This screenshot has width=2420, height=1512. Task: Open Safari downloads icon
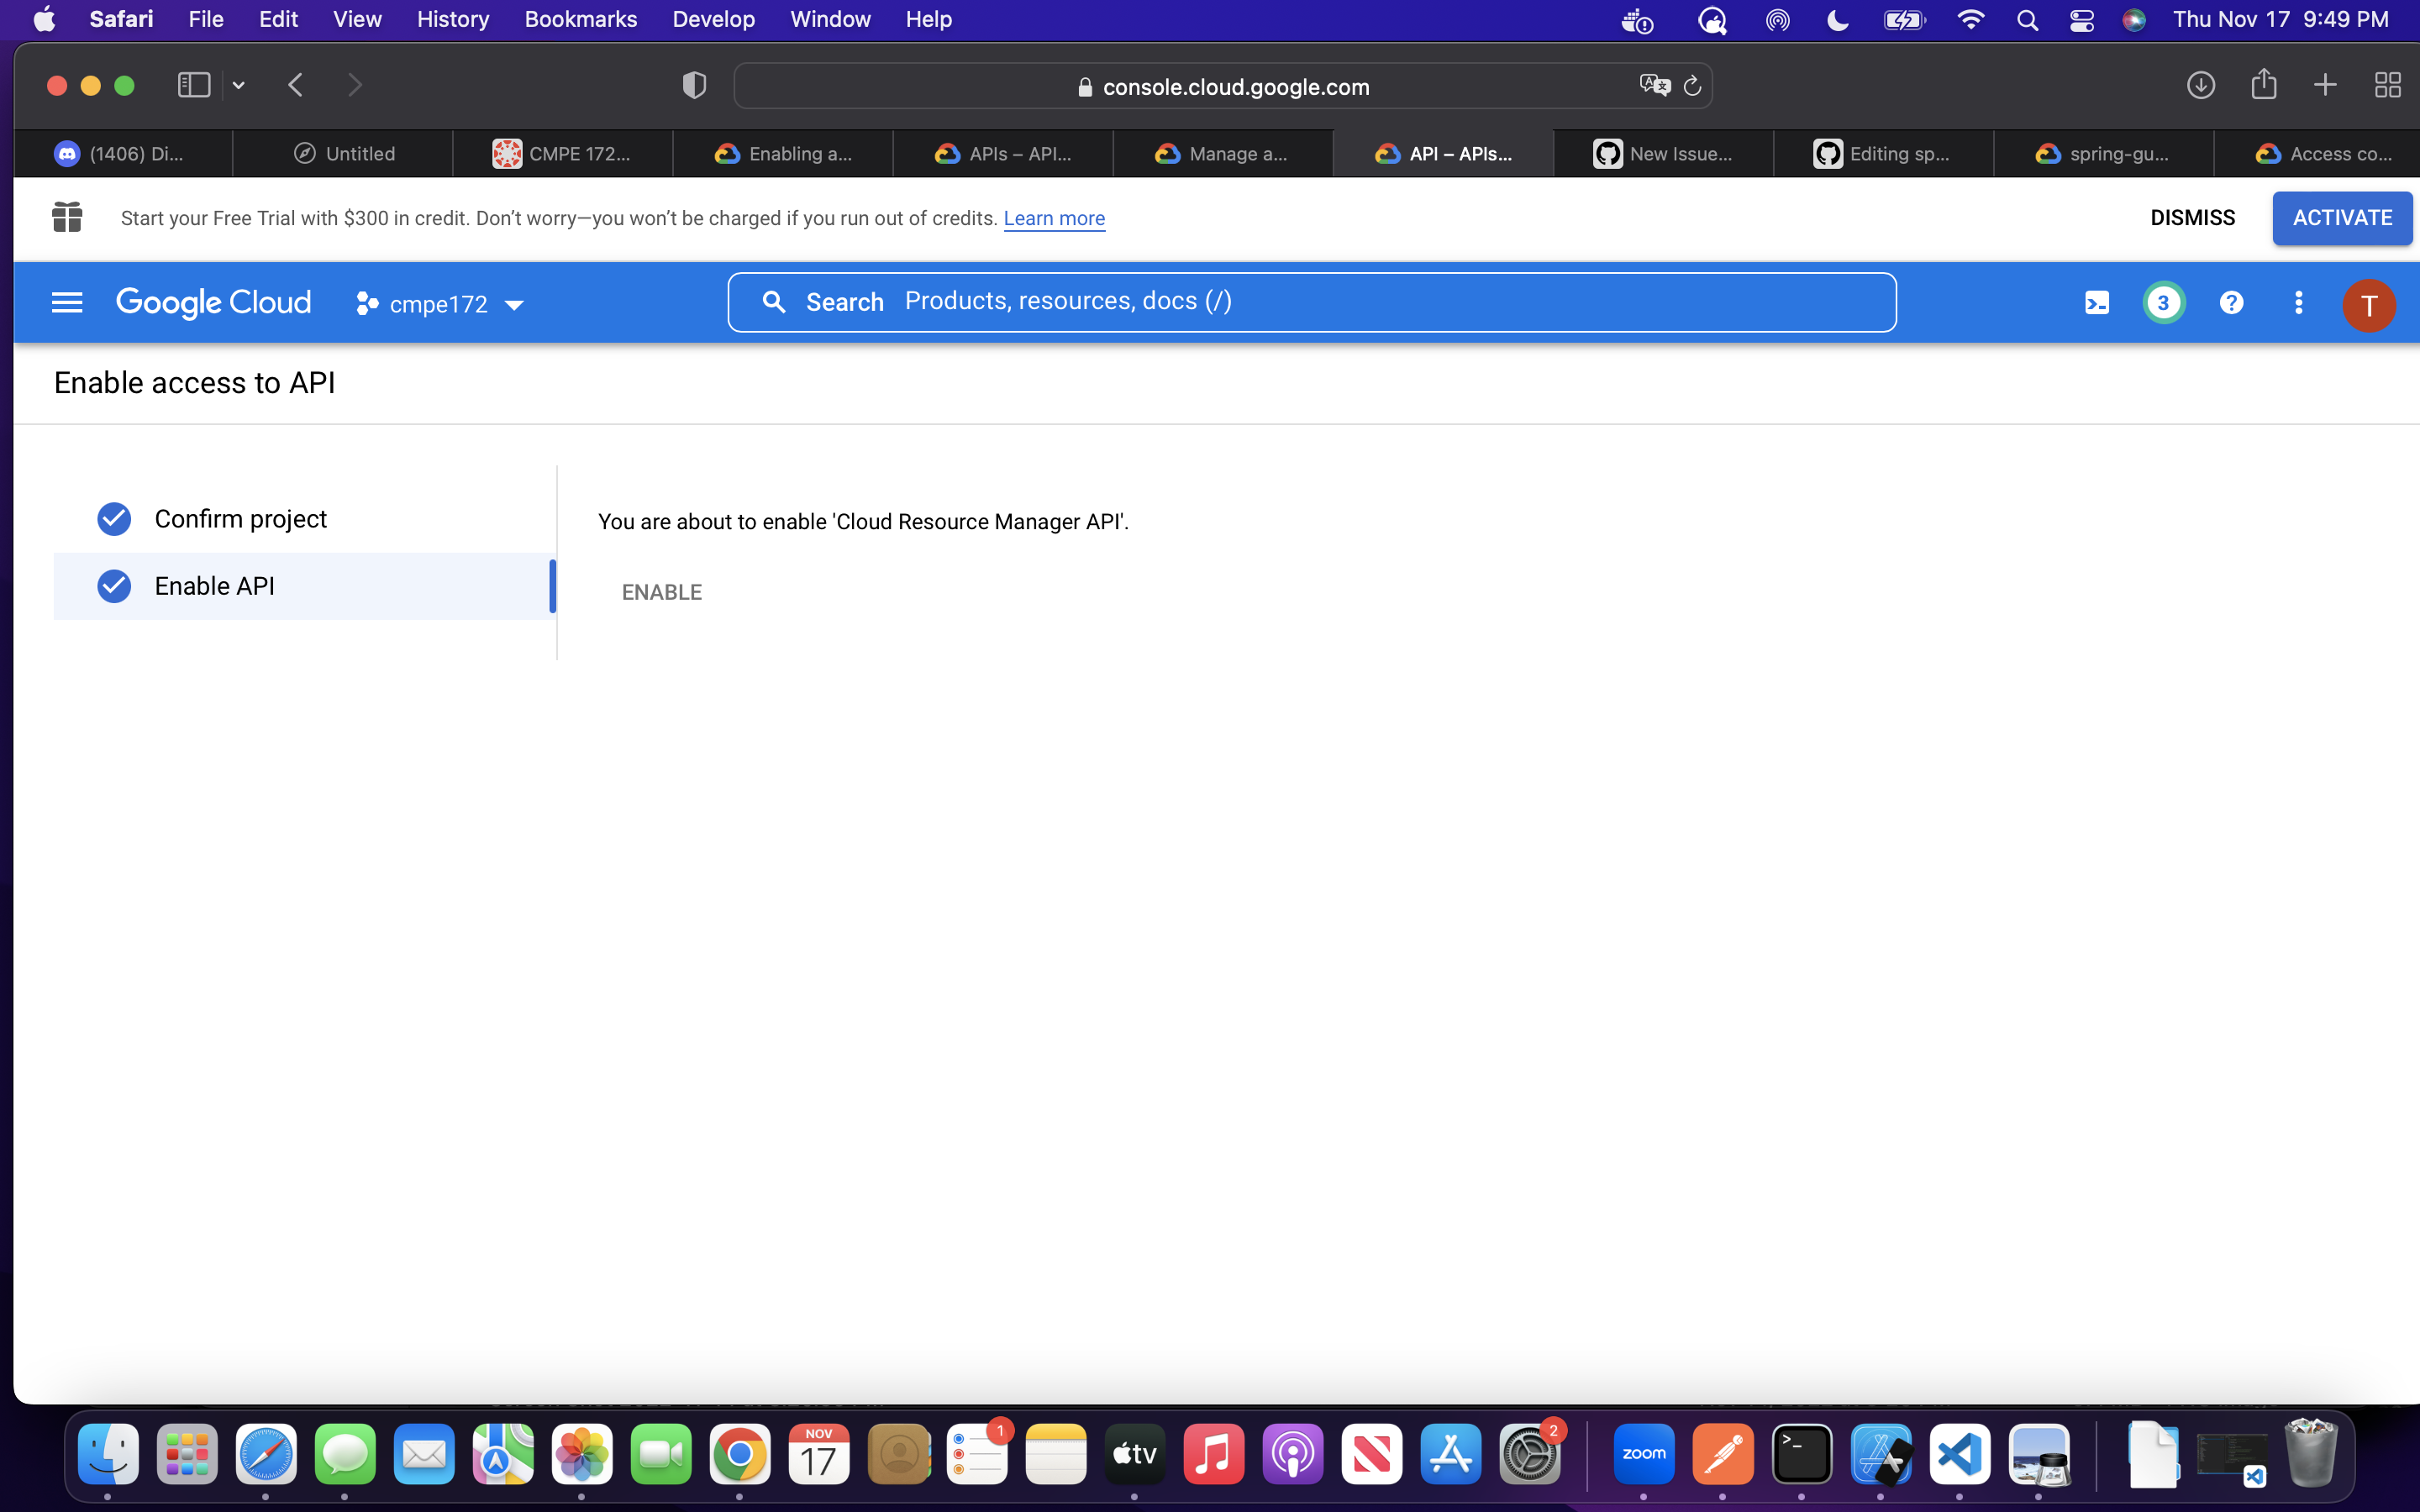pyautogui.click(x=2200, y=86)
